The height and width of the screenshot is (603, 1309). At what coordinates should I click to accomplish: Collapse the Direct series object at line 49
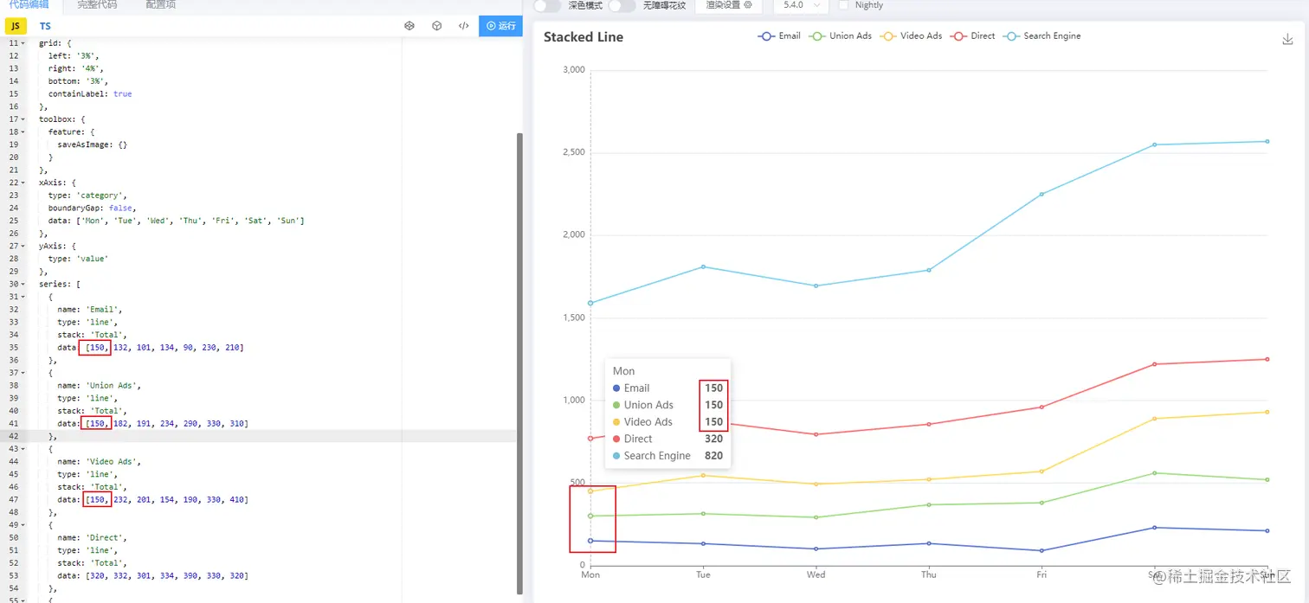[x=23, y=525]
